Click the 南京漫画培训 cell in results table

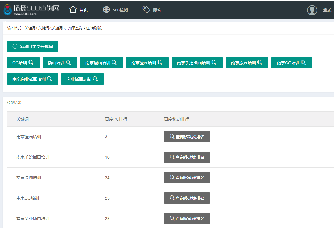[29, 137]
